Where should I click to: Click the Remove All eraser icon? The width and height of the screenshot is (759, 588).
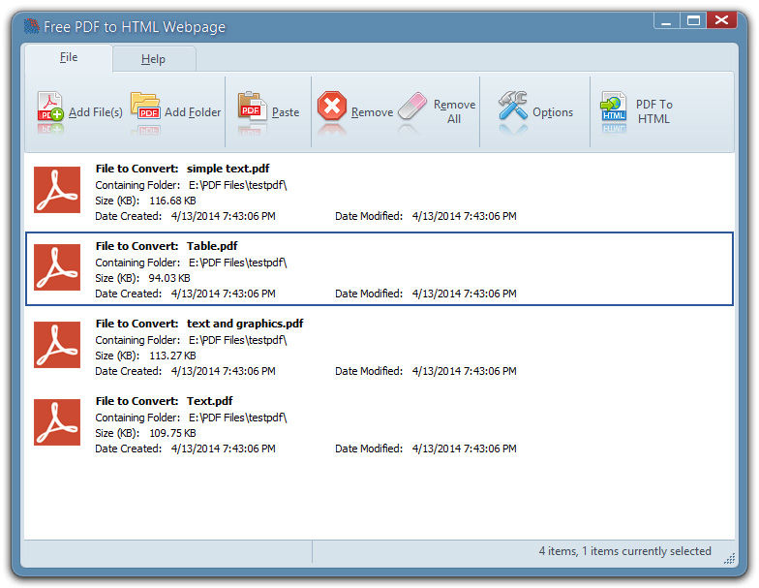412,107
